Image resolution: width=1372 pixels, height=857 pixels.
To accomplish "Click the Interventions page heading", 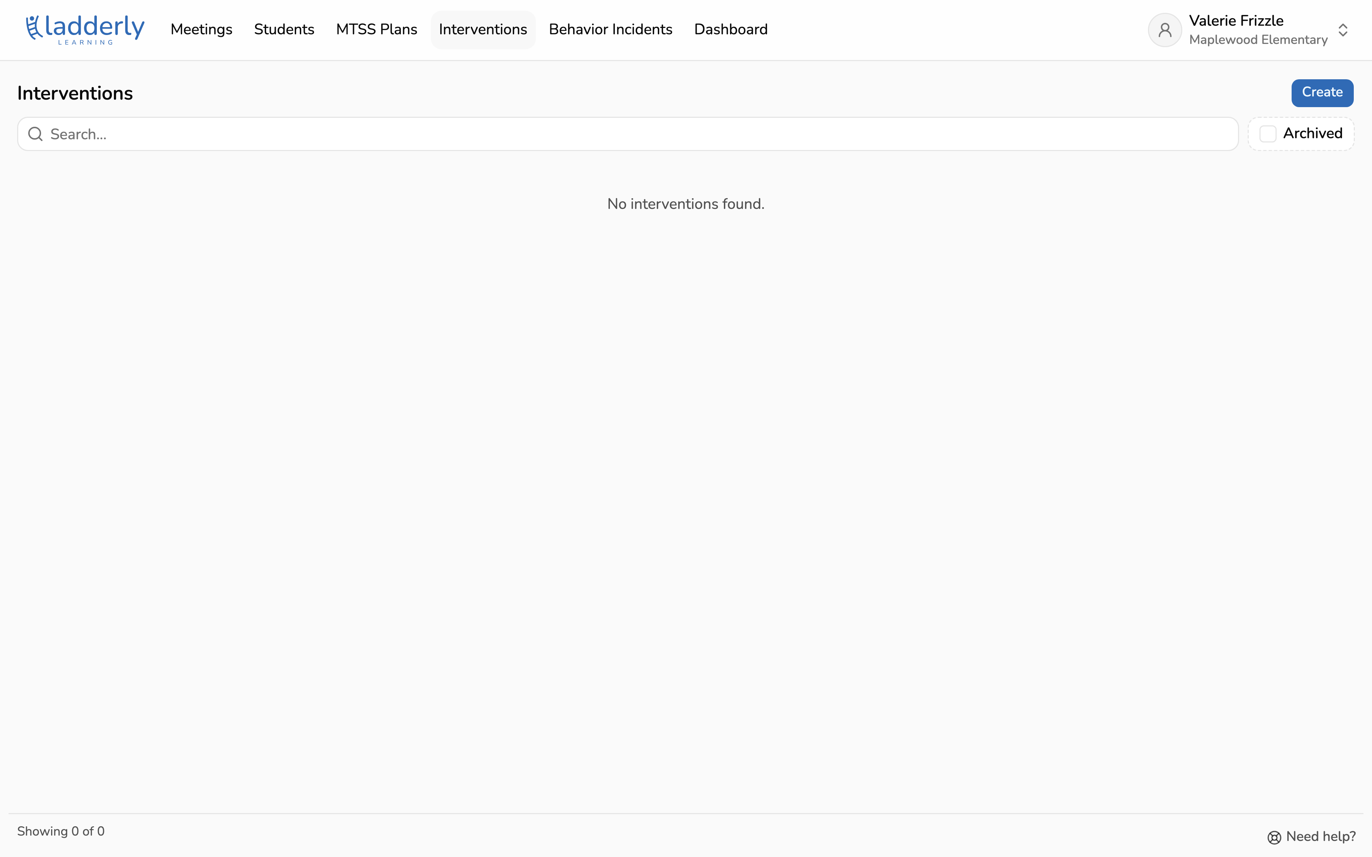I will 75,93.
